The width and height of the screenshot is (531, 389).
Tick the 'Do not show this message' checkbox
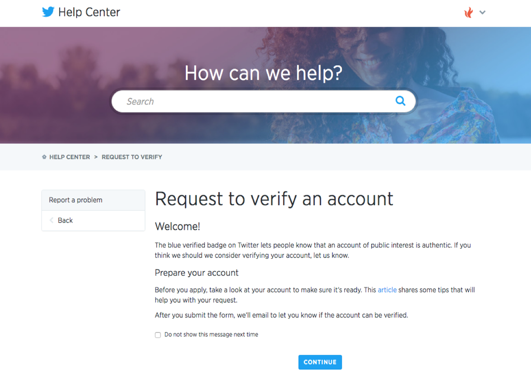[158, 335]
